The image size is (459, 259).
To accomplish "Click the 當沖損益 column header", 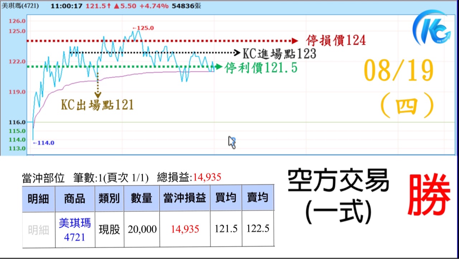I will point(185,198).
